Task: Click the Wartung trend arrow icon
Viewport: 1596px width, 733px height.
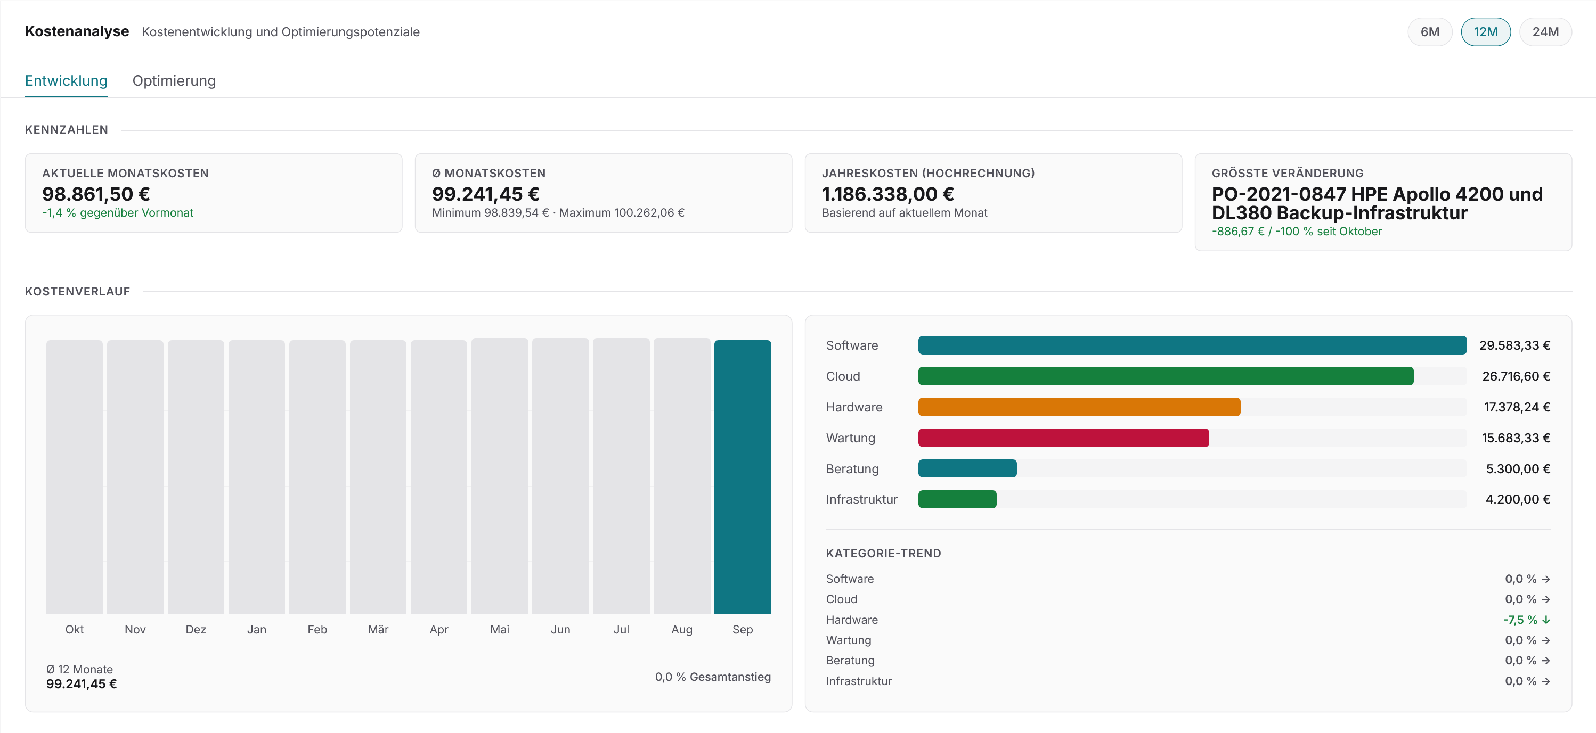Action: click(1546, 640)
